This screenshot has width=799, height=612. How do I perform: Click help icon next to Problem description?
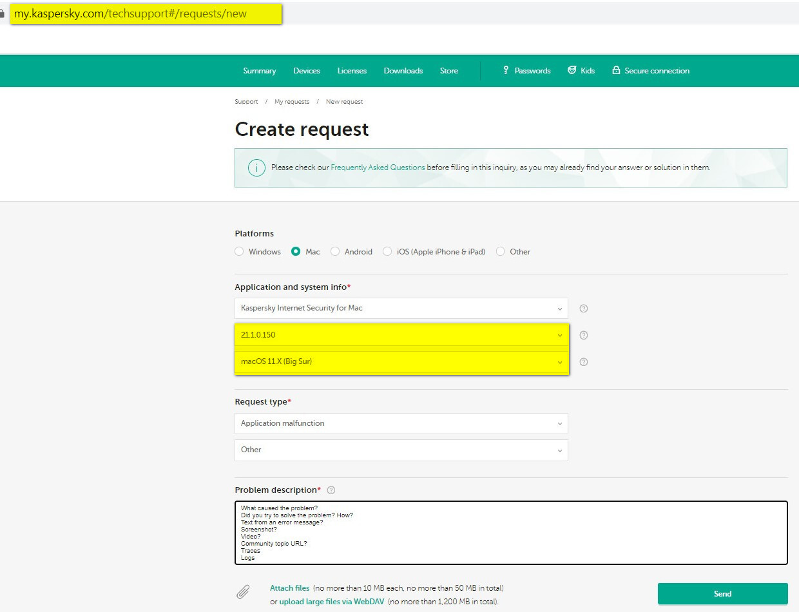[331, 490]
